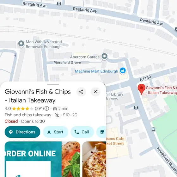This screenshot has width=177, height=177.
Task: Select the Abercorn Garage map pin
Action: (104, 56)
